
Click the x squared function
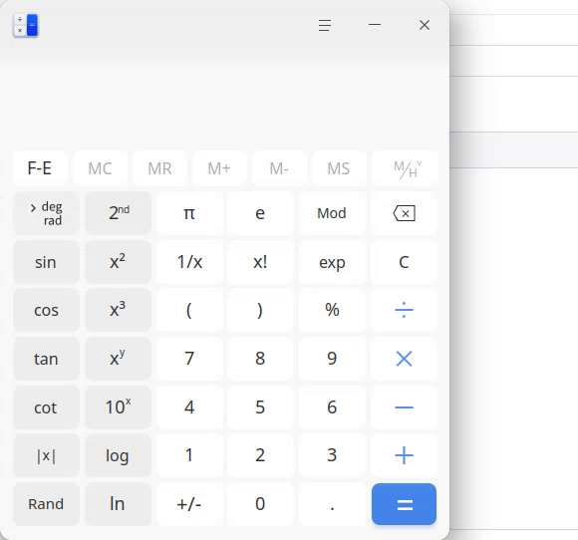click(x=118, y=262)
